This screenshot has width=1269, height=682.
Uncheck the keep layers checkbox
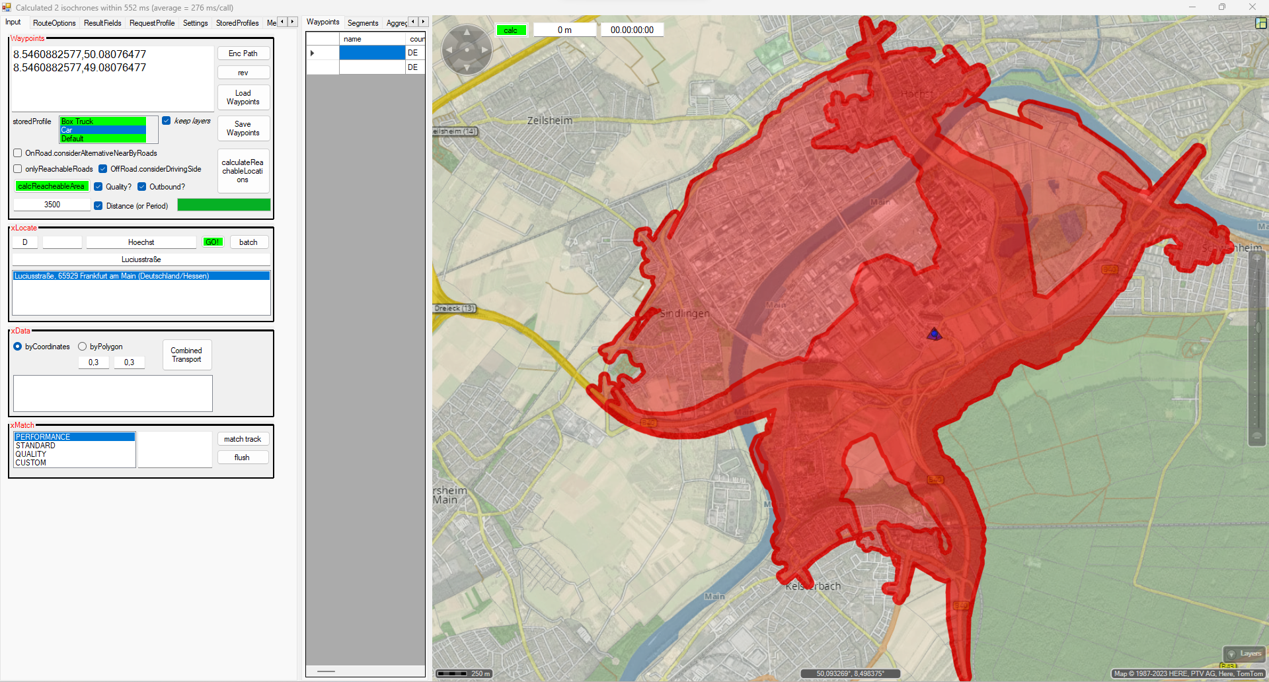coord(167,121)
